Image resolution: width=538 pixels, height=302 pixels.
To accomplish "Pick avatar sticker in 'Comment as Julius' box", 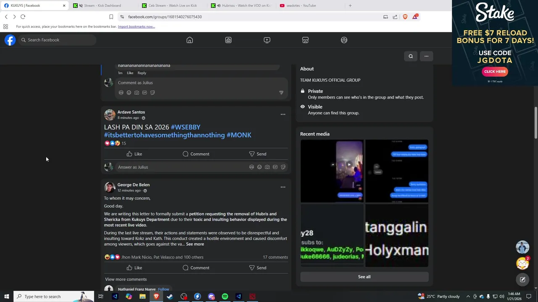I will tap(121, 93).
